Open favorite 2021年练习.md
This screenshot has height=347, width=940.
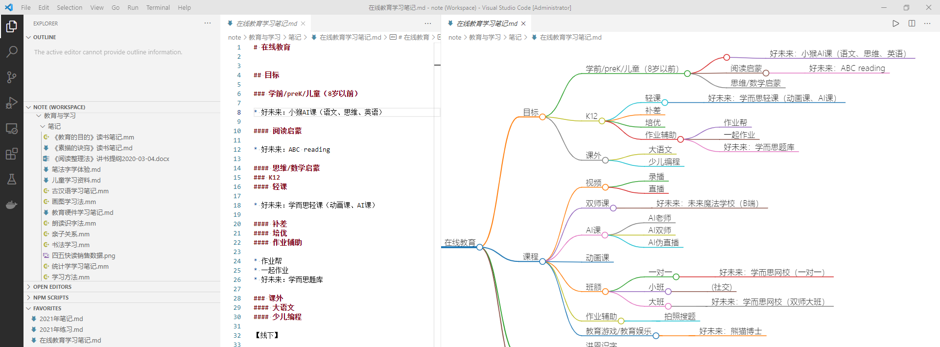61,329
